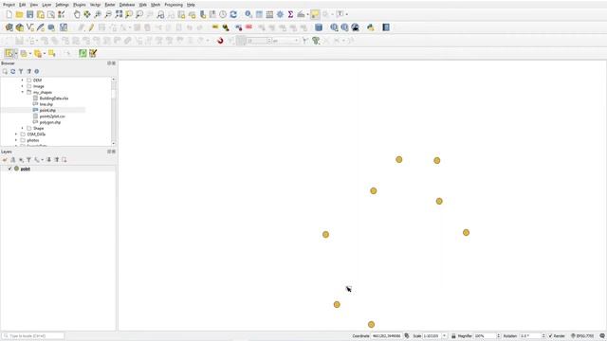Create a new project with the blank page icon
Image resolution: width=607 pixels, height=341 pixels.
coord(9,15)
